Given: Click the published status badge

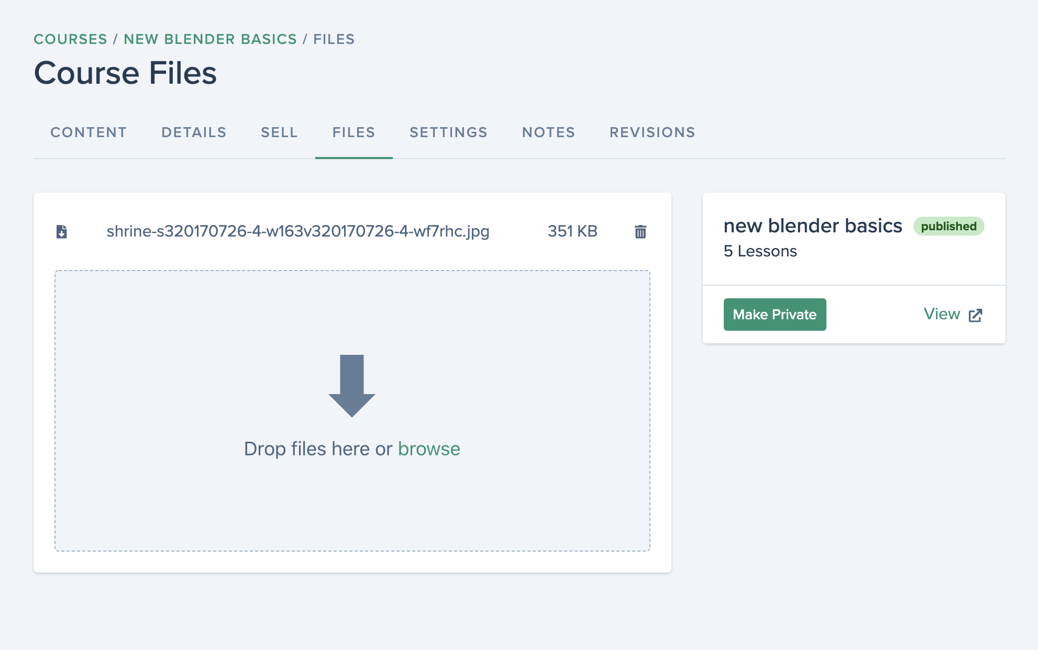Looking at the screenshot, I should pos(948,226).
